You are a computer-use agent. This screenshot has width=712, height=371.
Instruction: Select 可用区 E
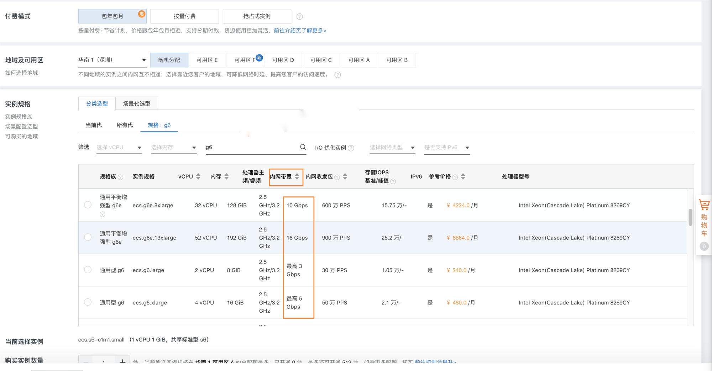[x=207, y=60]
